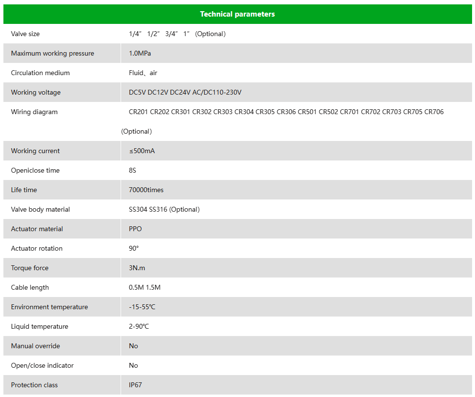475x397 pixels.
Task: Select the Manual override label
Action: (36, 346)
